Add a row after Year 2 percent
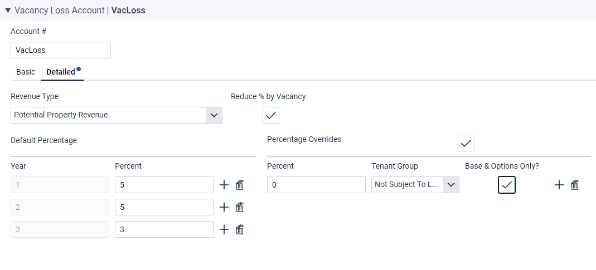The height and width of the screenshot is (270, 596). [x=224, y=207]
